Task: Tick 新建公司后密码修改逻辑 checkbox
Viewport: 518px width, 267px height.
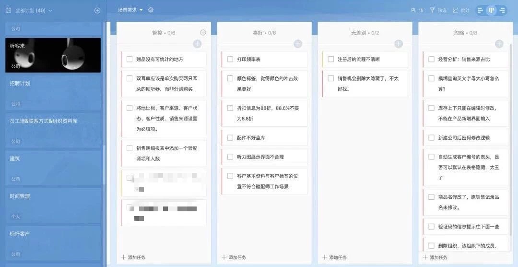Action: point(432,138)
